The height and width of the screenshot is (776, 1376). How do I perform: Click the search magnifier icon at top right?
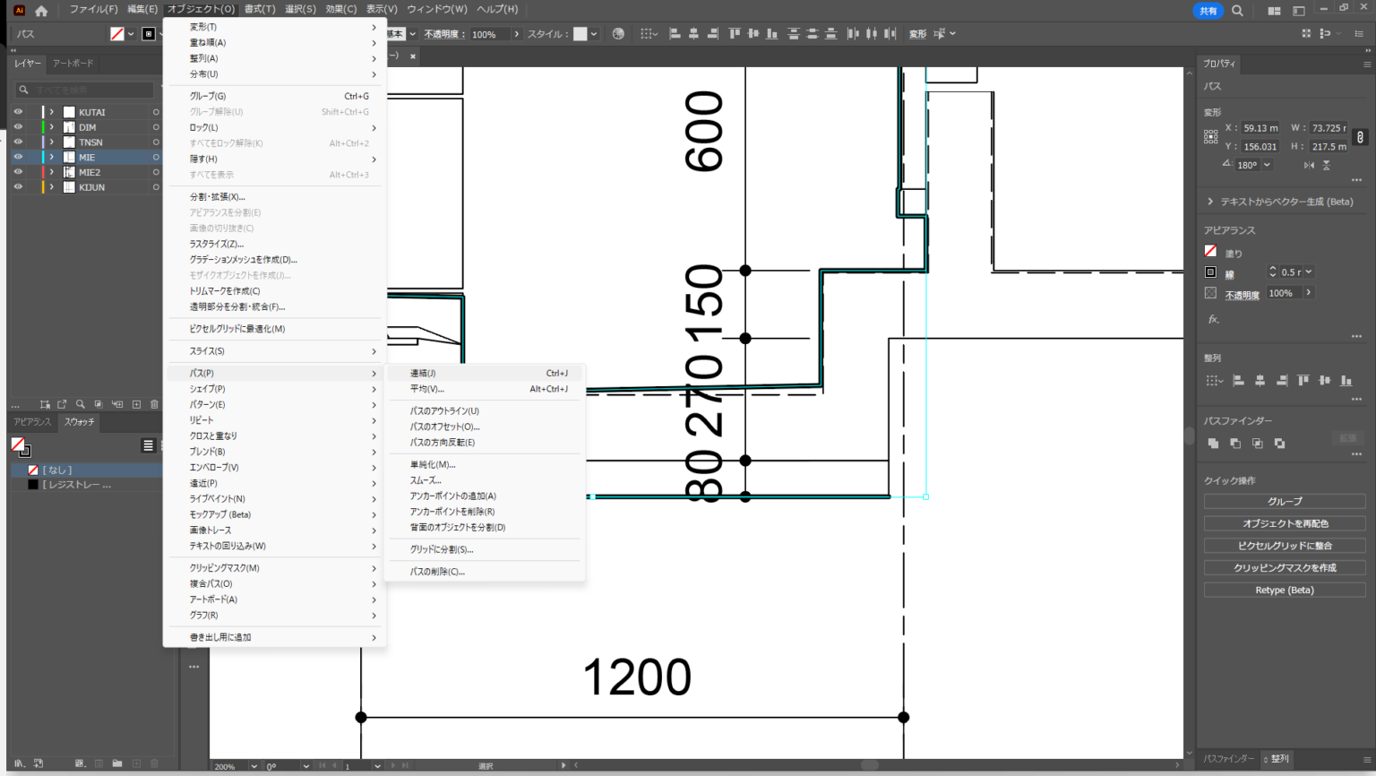1237,11
